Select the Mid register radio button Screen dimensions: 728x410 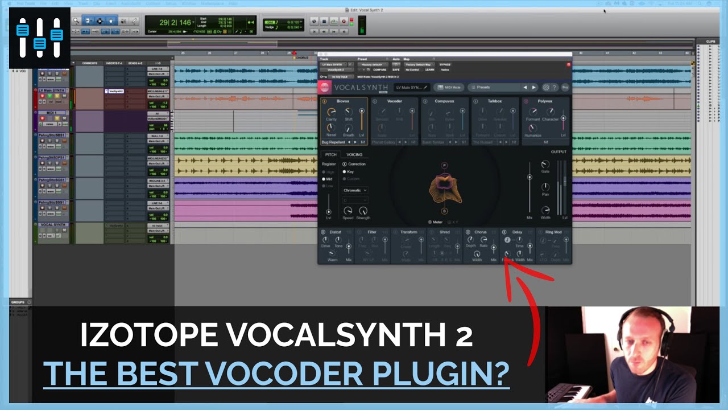point(324,179)
